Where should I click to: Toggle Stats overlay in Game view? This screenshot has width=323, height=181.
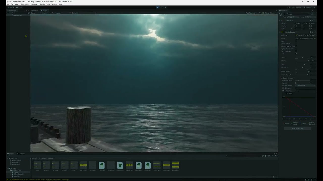pos(267,13)
